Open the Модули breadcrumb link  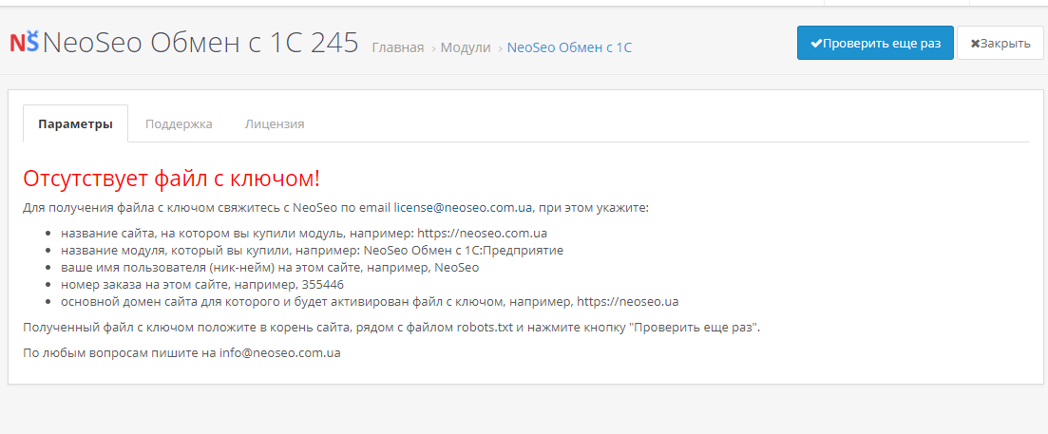466,47
